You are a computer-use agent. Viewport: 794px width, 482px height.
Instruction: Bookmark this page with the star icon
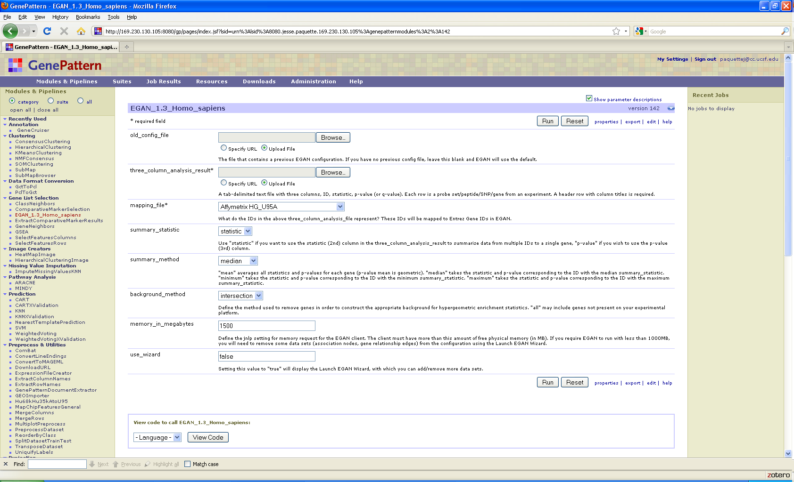[x=616, y=31]
